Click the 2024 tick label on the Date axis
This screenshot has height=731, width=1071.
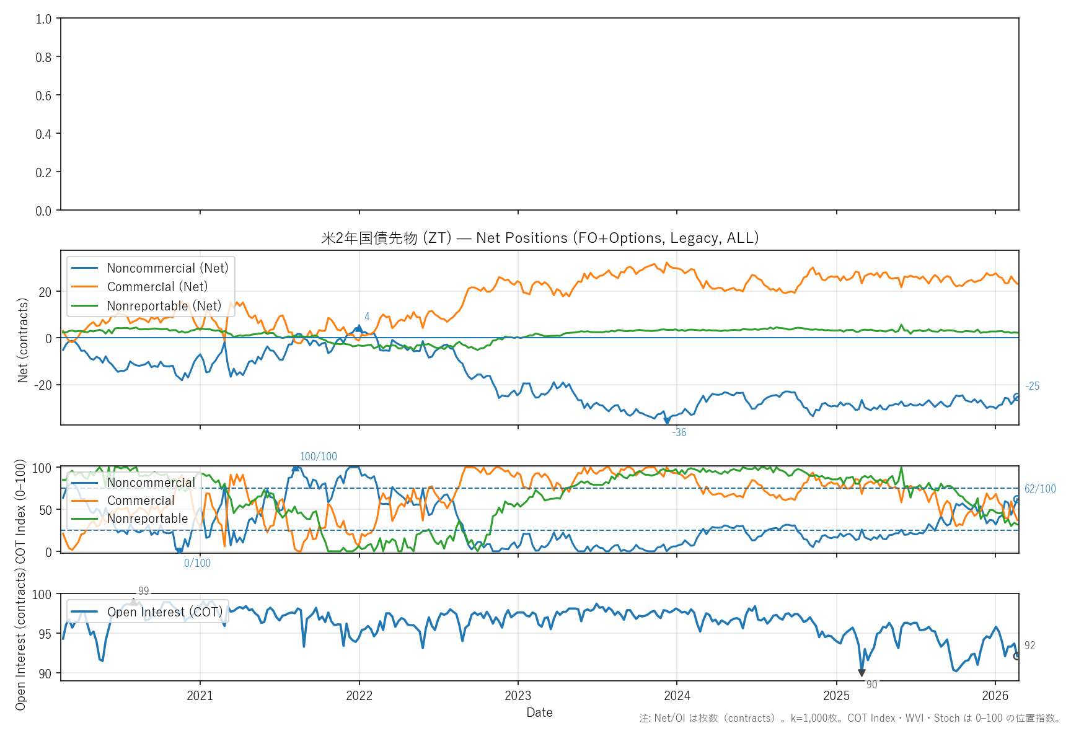677,696
